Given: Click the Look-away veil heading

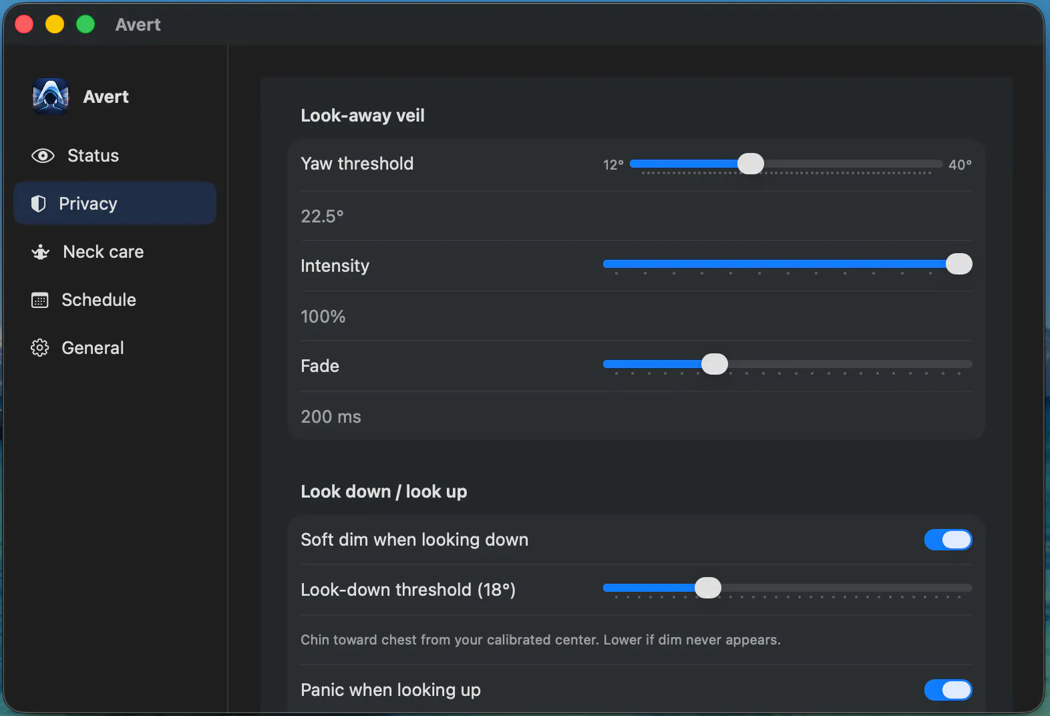Looking at the screenshot, I should click(363, 116).
